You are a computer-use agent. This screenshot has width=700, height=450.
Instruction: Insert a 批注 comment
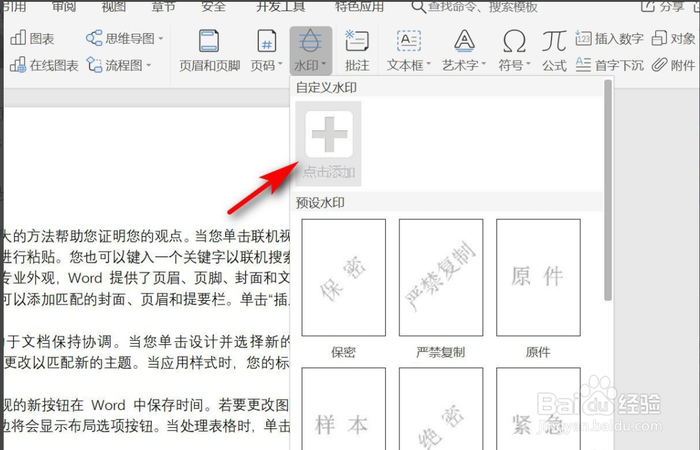click(x=356, y=50)
